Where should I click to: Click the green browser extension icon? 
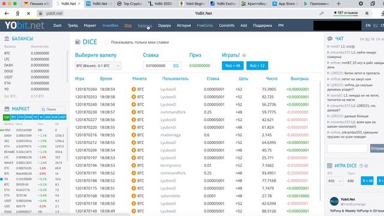coord(361,4)
